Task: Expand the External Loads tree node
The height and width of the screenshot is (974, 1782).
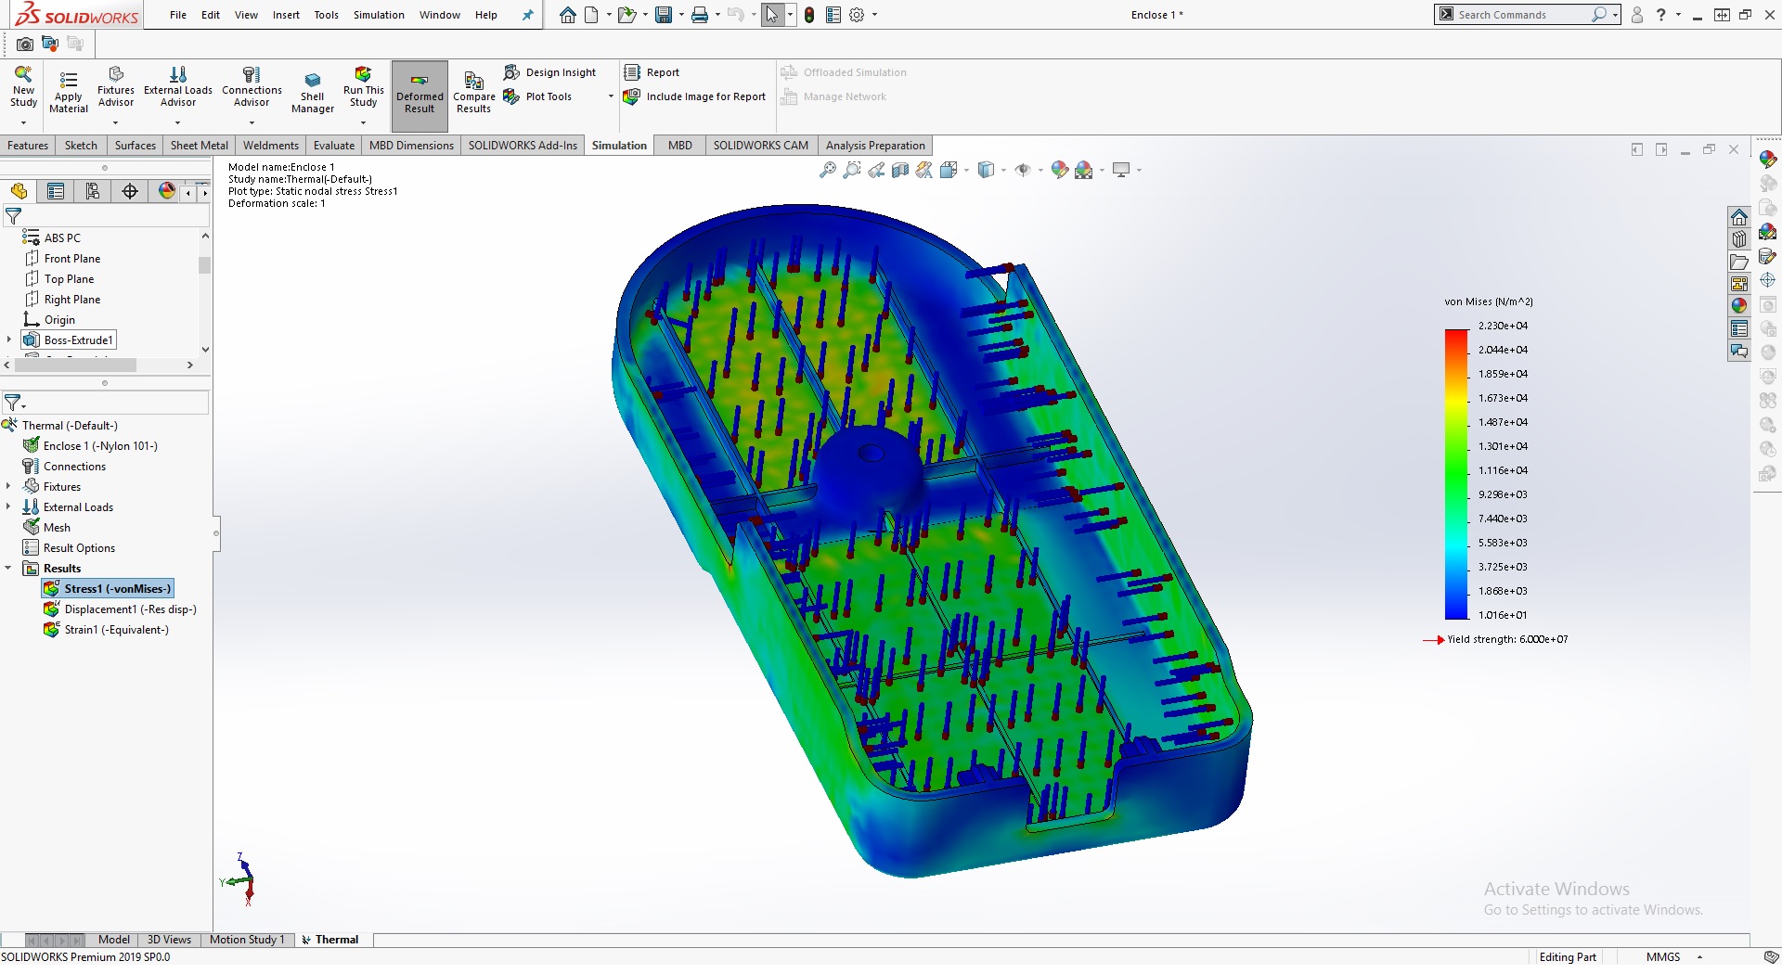Action: [8, 506]
